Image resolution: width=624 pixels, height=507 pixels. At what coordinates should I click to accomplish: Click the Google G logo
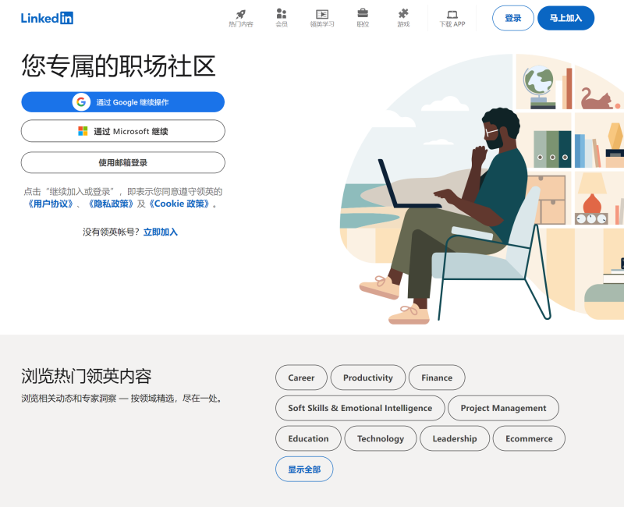pyautogui.click(x=81, y=102)
